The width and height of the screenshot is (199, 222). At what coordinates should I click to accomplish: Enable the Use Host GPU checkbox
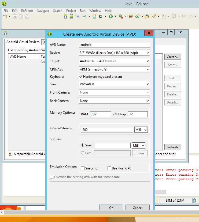109,168
